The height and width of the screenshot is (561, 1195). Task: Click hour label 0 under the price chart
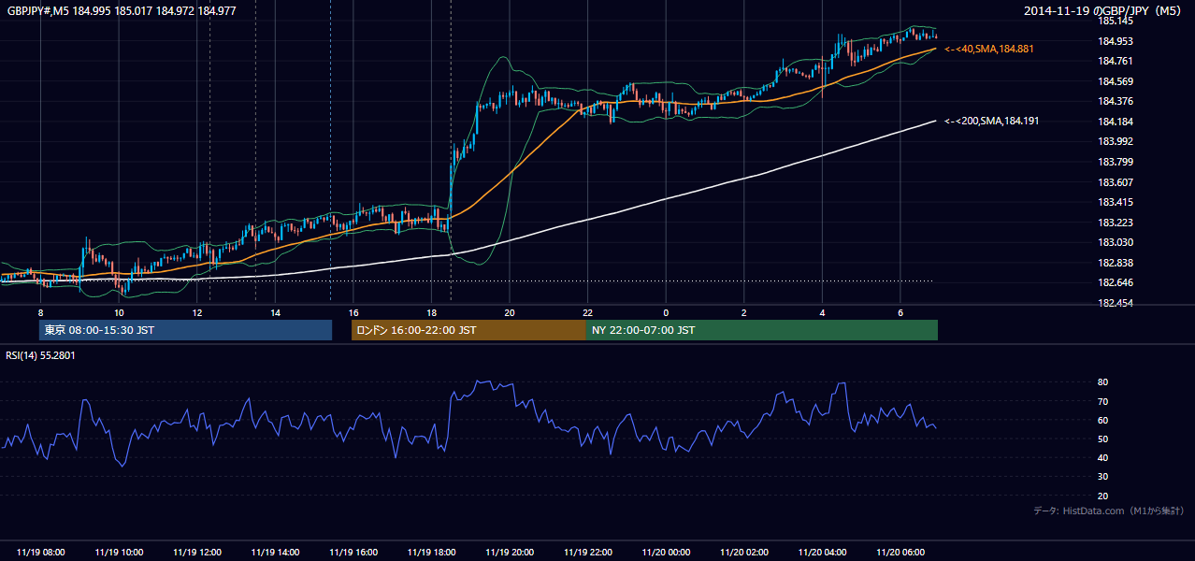coord(666,312)
